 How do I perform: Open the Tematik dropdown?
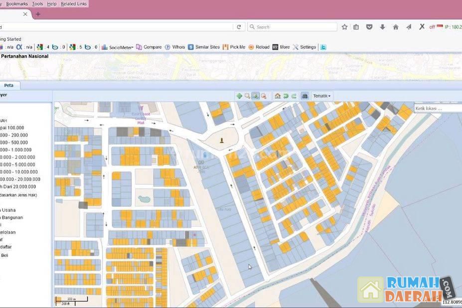[321, 96]
